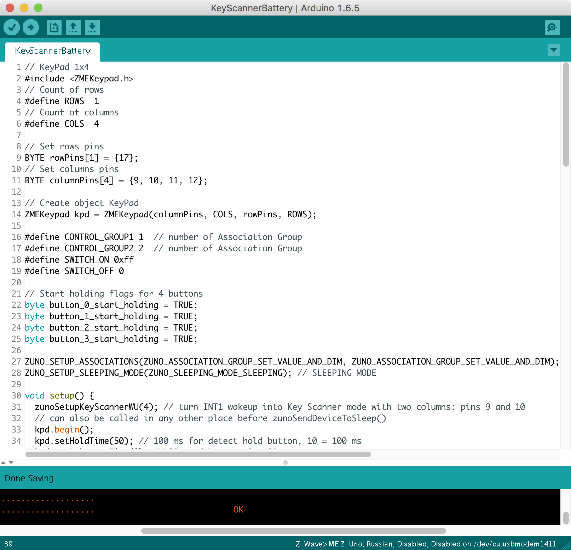Click 'button_1_start_holding' declaration
The image size is (571, 550).
[x=111, y=316]
